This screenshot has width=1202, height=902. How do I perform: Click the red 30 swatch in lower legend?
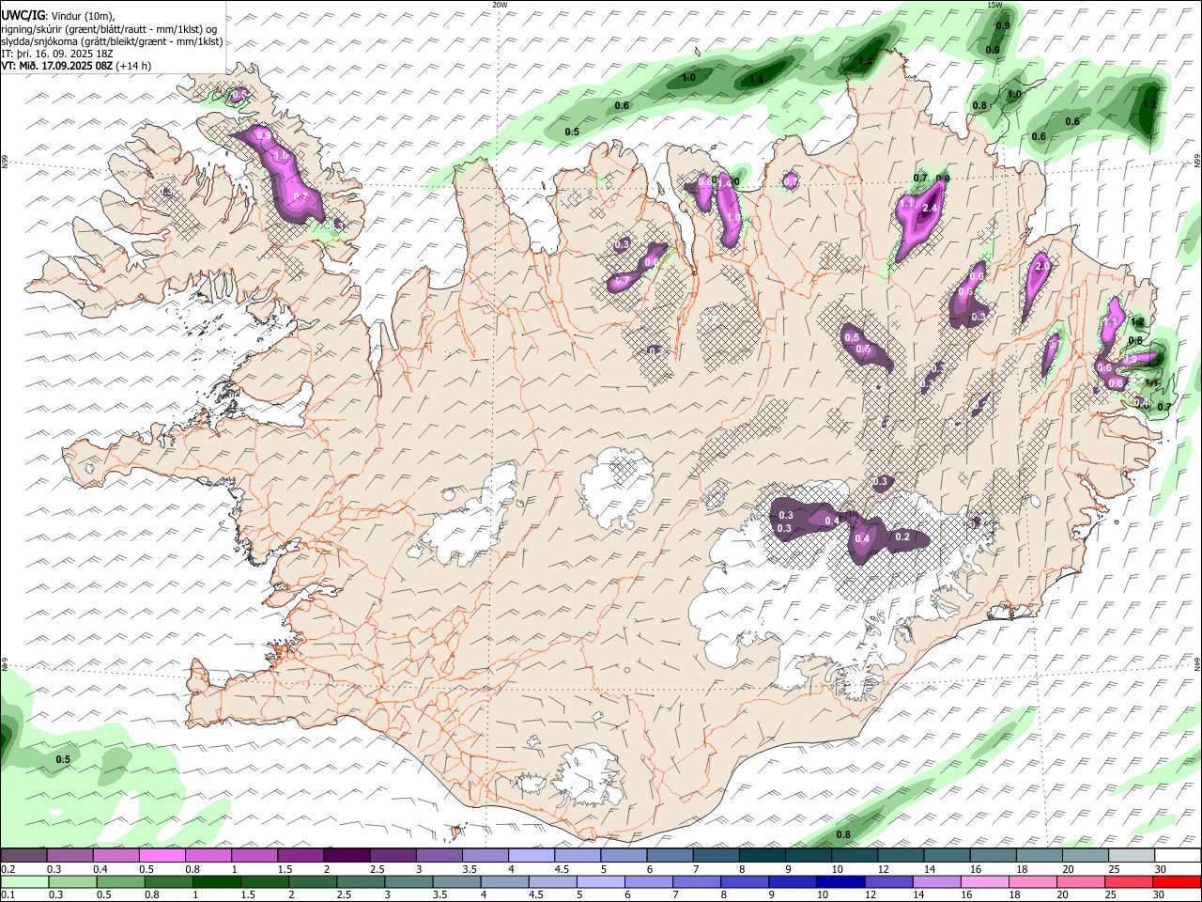(1178, 882)
